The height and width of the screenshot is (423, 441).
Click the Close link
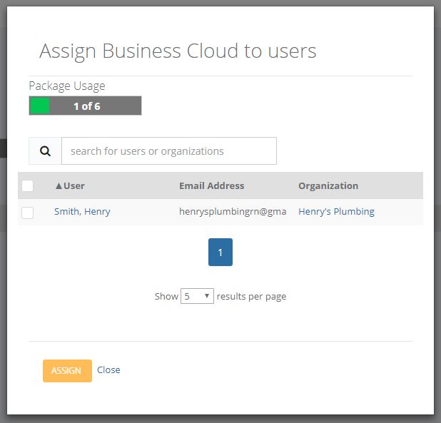tap(108, 370)
